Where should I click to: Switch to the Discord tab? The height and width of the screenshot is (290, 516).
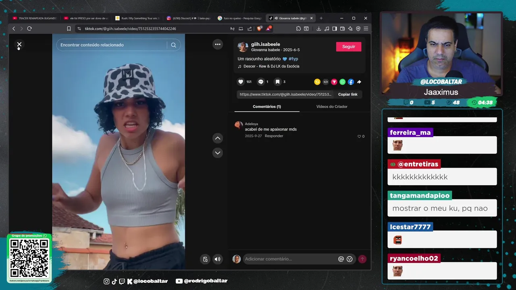(x=188, y=18)
